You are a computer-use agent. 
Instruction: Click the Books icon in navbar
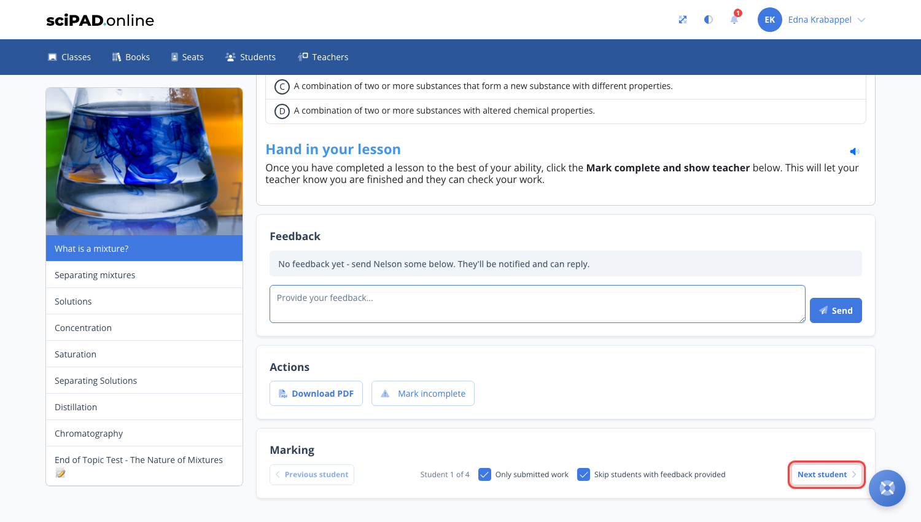click(x=117, y=57)
